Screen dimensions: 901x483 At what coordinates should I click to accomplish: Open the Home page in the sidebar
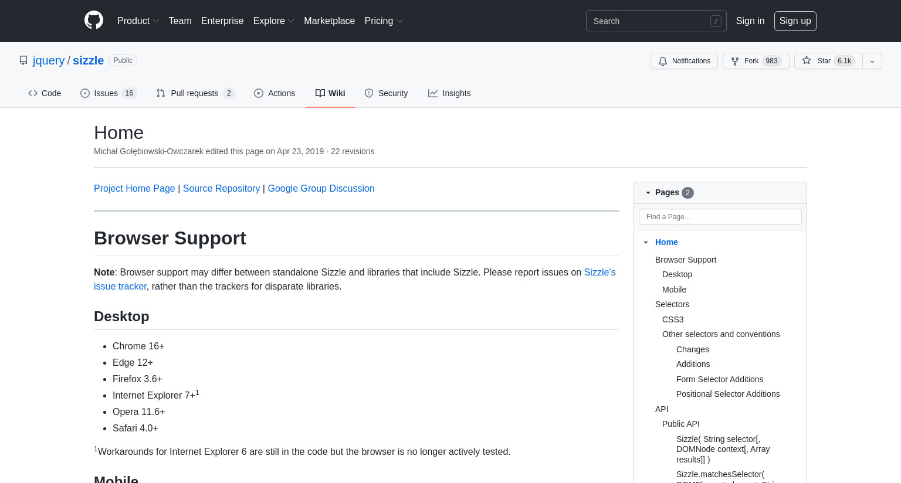click(666, 242)
